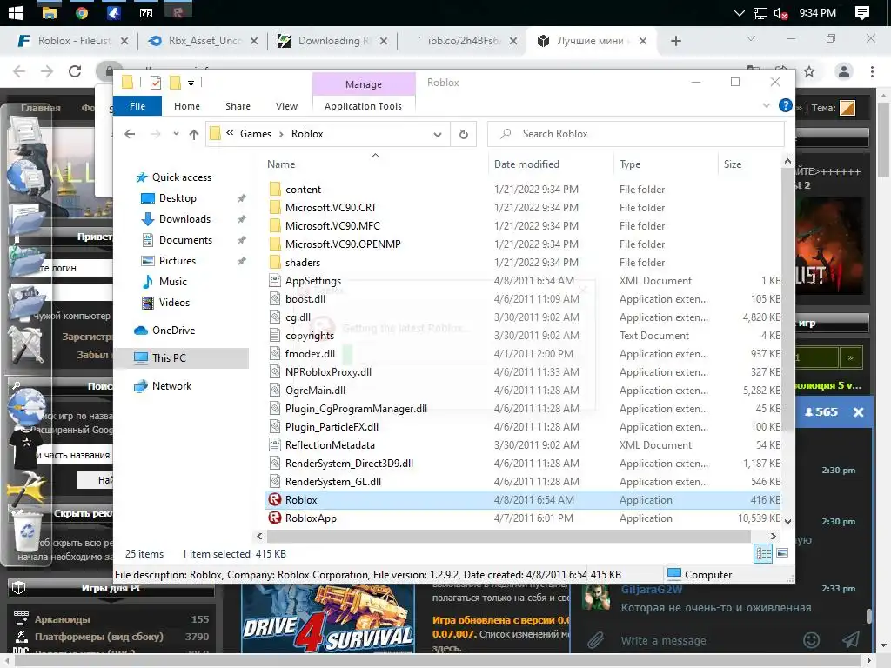Click the Write a message chat field
891x668 pixels.
663,641
